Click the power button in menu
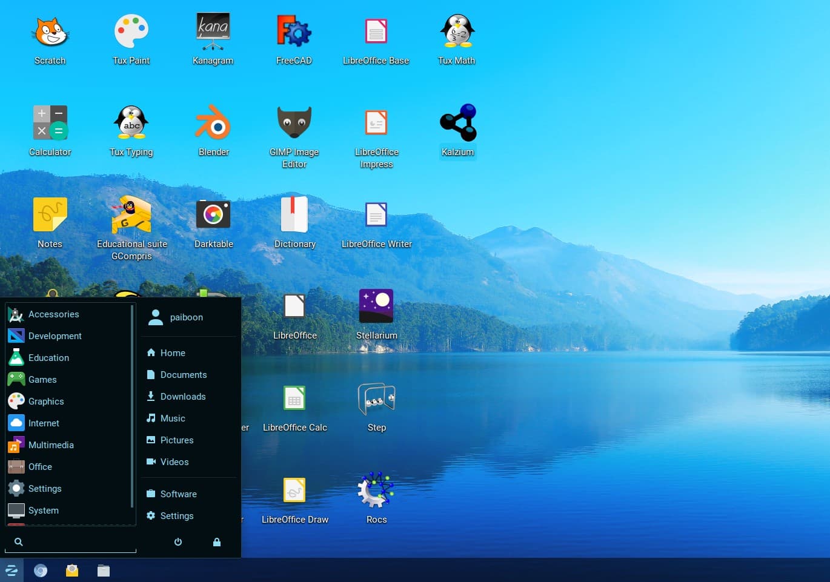 [x=178, y=542]
